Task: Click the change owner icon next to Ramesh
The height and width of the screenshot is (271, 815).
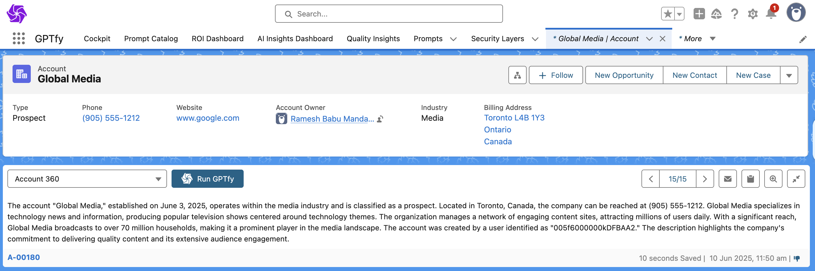Action: pyautogui.click(x=380, y=119)
